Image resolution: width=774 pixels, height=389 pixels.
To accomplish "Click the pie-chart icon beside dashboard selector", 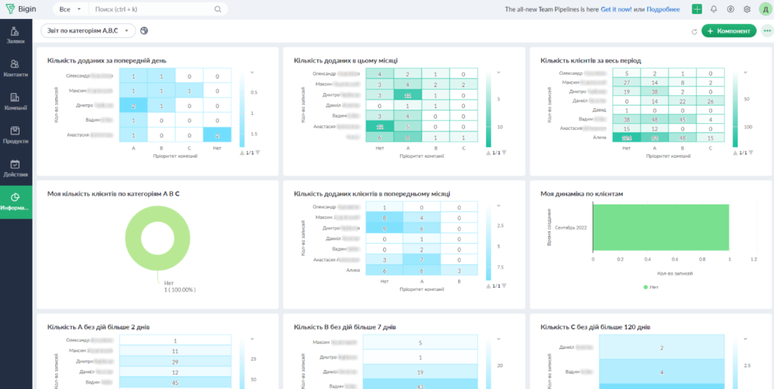I will (x=144, y=31).
